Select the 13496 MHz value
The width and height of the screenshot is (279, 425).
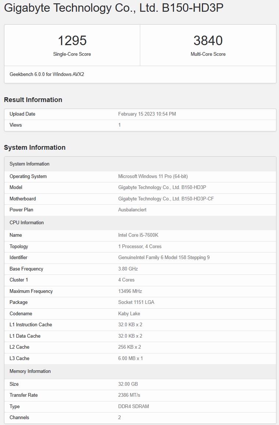point(130,291)
